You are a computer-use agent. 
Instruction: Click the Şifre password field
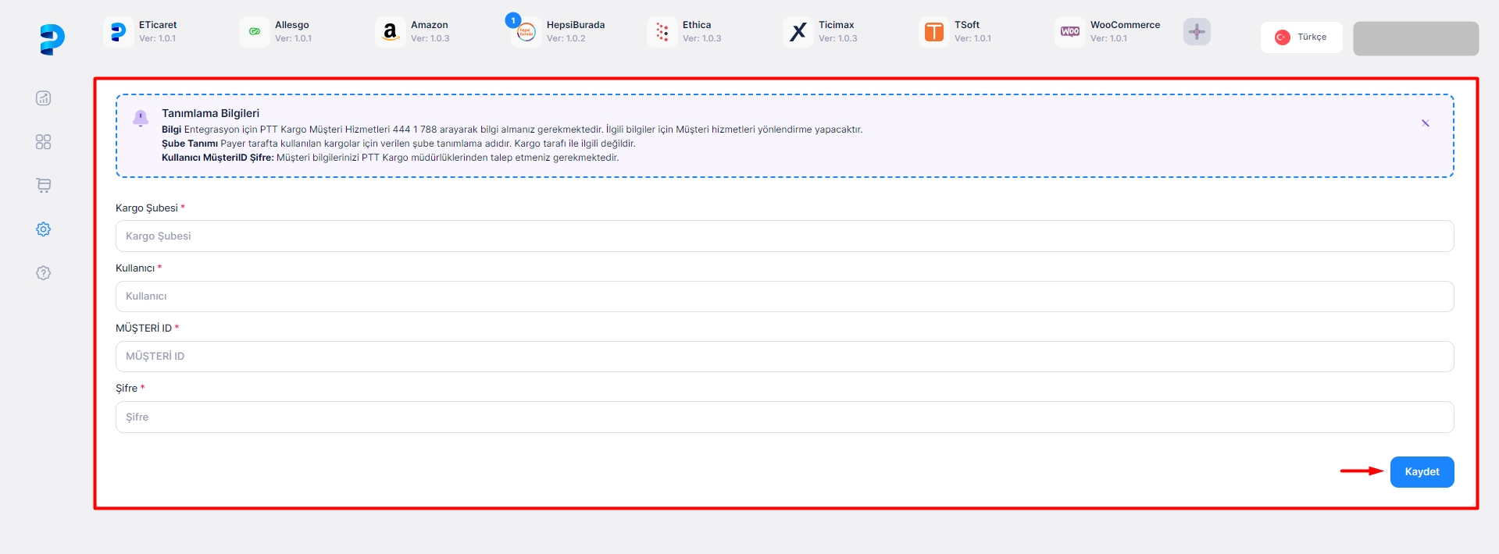tap(783, 417)
